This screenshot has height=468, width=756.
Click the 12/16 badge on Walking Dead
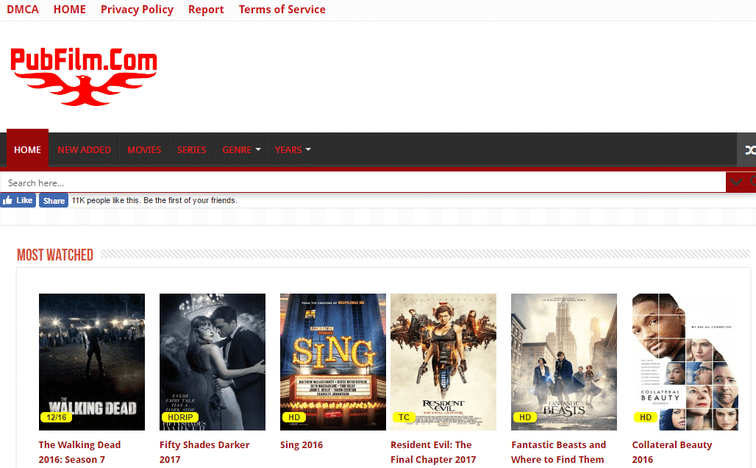click(x=57, y=417)
